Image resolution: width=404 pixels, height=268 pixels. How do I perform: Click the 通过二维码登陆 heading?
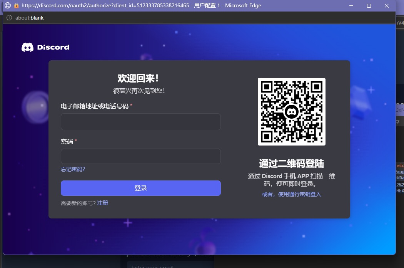tap(291, 164)
